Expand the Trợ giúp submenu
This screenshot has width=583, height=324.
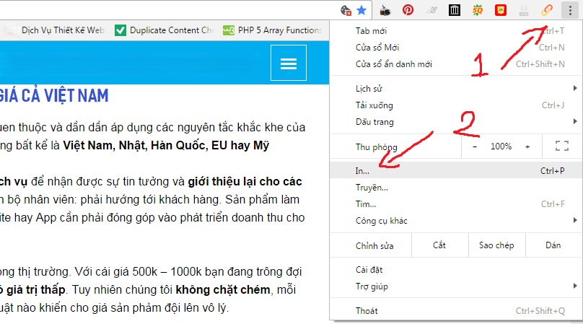(456, 286)
